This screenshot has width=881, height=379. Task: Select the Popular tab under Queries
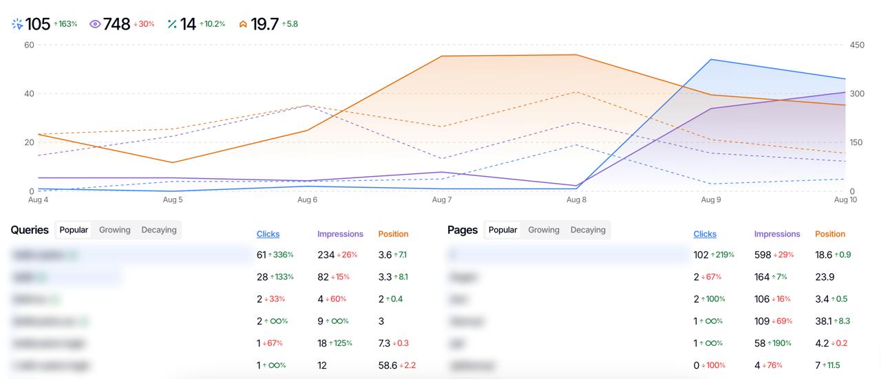coord(74,230)
